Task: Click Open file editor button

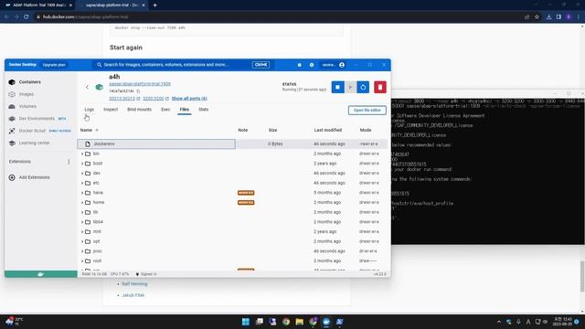Action: coord(367,110)
